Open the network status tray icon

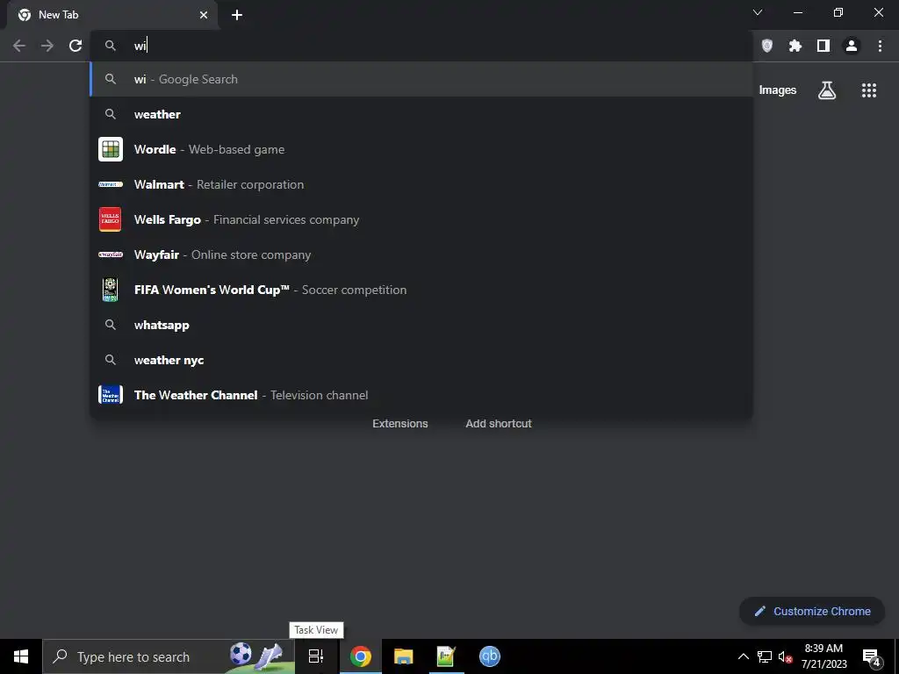tap(765, 656)
